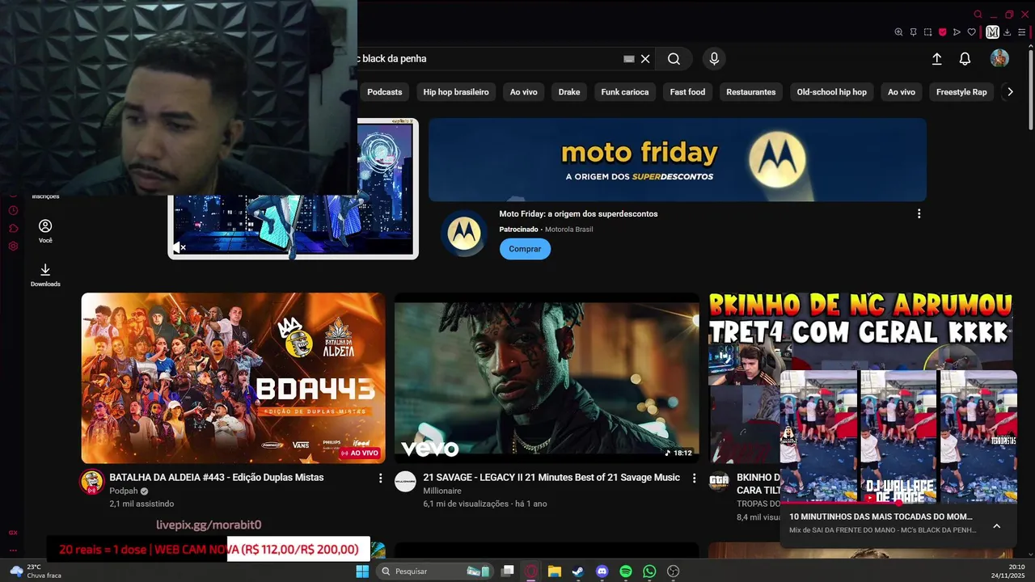This screenshot has height=582, width=1035.
Task: Click the YouTube search magnifier button
Action: coord(674,58)
